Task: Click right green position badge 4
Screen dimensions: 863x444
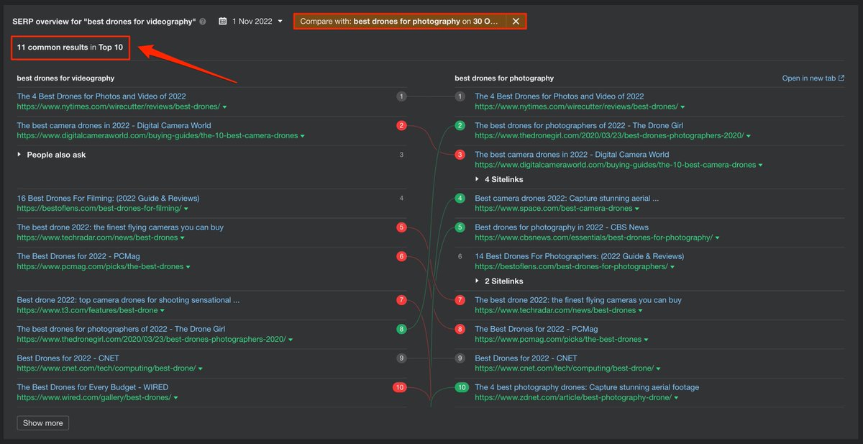Action: (460, 198)
